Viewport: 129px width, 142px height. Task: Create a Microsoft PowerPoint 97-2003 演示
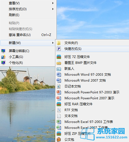pos(92,92)
